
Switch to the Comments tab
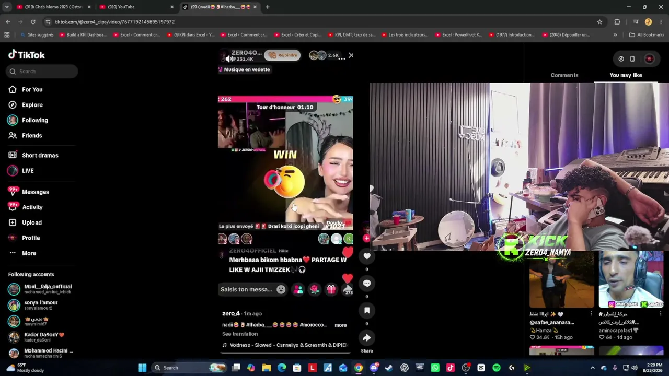pyautogui.click(x=564, y=75)
